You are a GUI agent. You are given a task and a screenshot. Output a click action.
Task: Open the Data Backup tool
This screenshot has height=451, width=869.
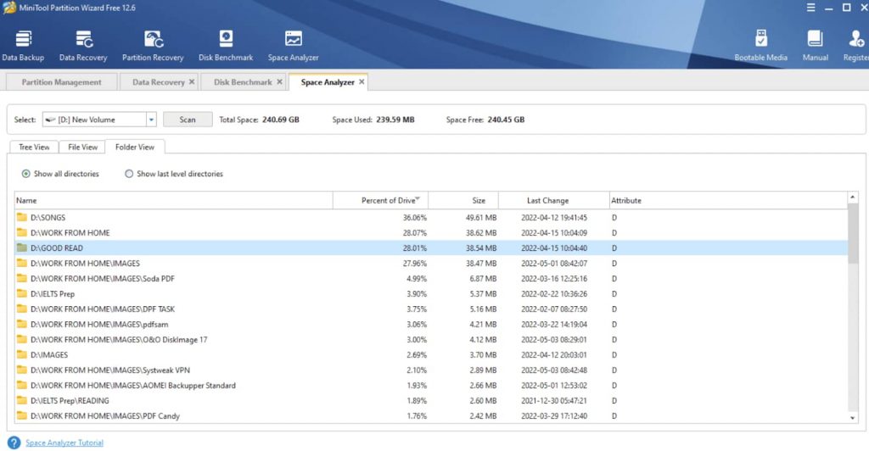[x=23, y=46]
